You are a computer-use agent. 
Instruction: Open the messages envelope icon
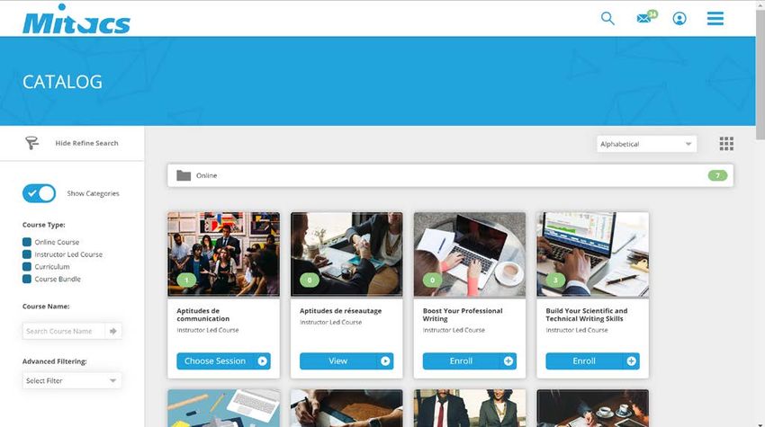click(x=646, y=18)
